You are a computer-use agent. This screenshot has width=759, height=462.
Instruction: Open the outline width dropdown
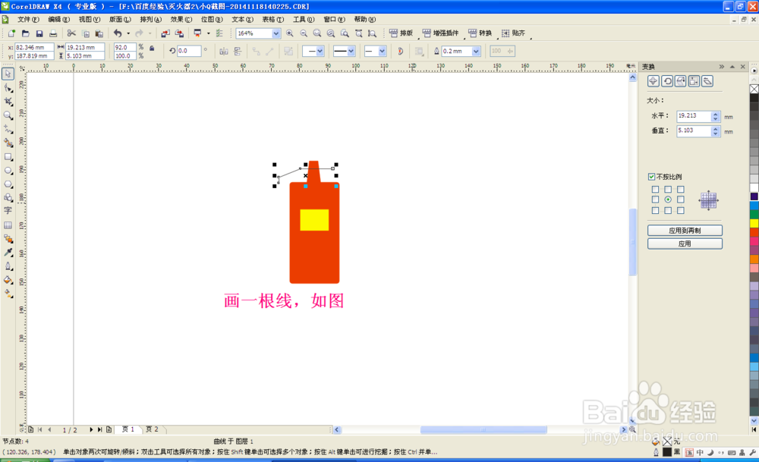[x=474, y=51]
